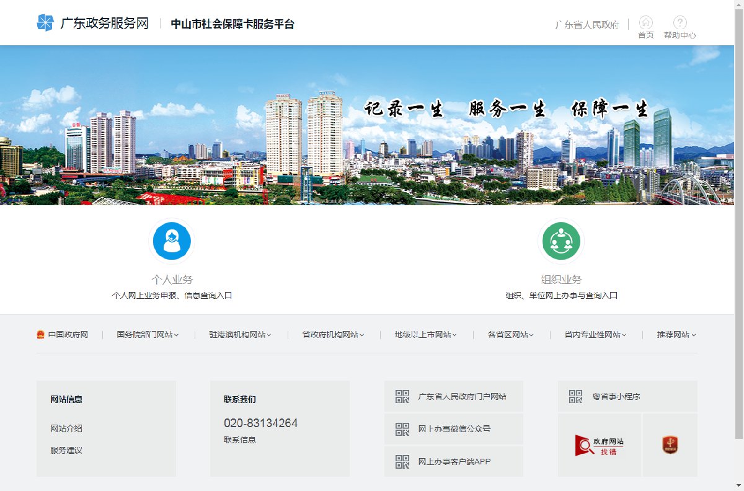744x491 pixels.
Task: Open the 服务建议 link
Action: (x=66, y=451)
